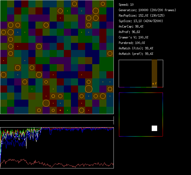Click the 'm' label in the histogram
This screenshot has height=175, width=191.
click(x=153, y=84)
